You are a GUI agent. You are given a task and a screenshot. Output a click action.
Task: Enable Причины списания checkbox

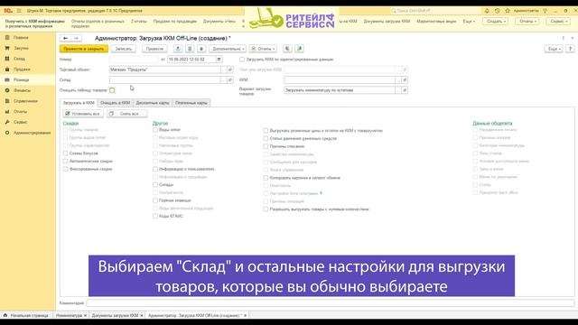tap(266, 146)
